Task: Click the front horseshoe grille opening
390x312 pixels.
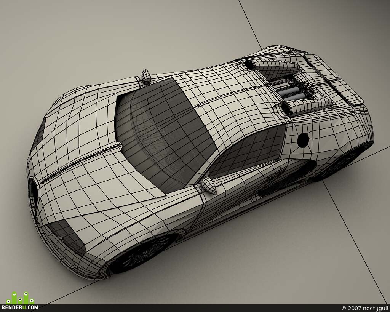Action: (x=33, y=192)
